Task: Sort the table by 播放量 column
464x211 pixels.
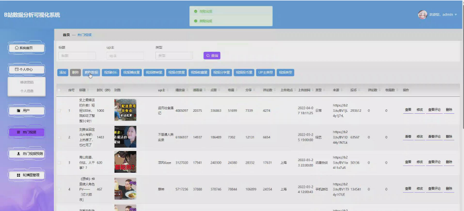Action: [x=187, y=90]
